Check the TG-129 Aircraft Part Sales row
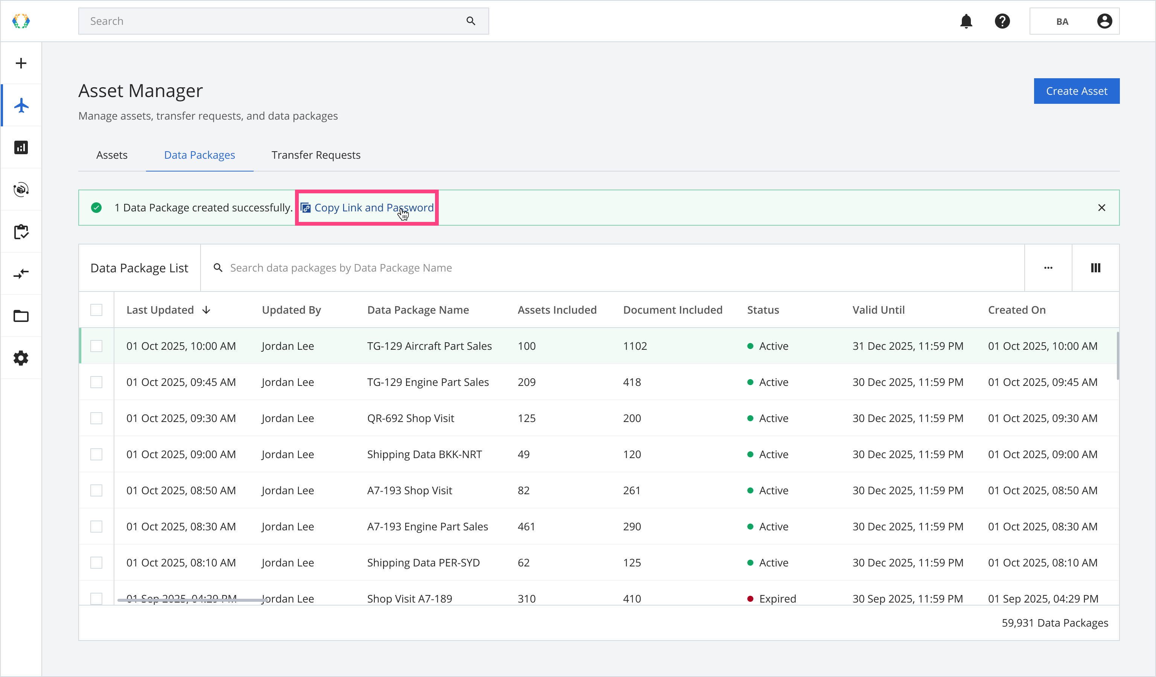Screen dimensions: 1156x677 click(x=96, y=346)
